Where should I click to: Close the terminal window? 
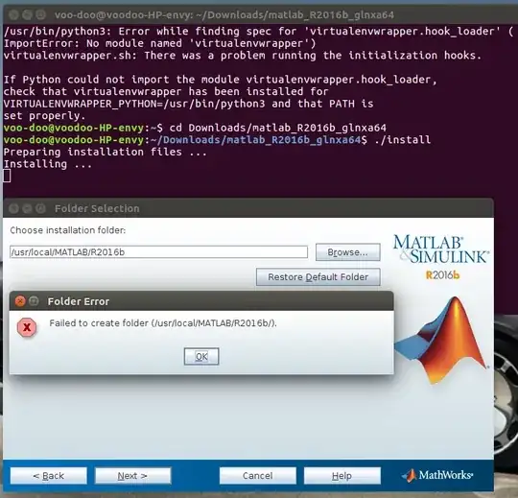[13, 14]
